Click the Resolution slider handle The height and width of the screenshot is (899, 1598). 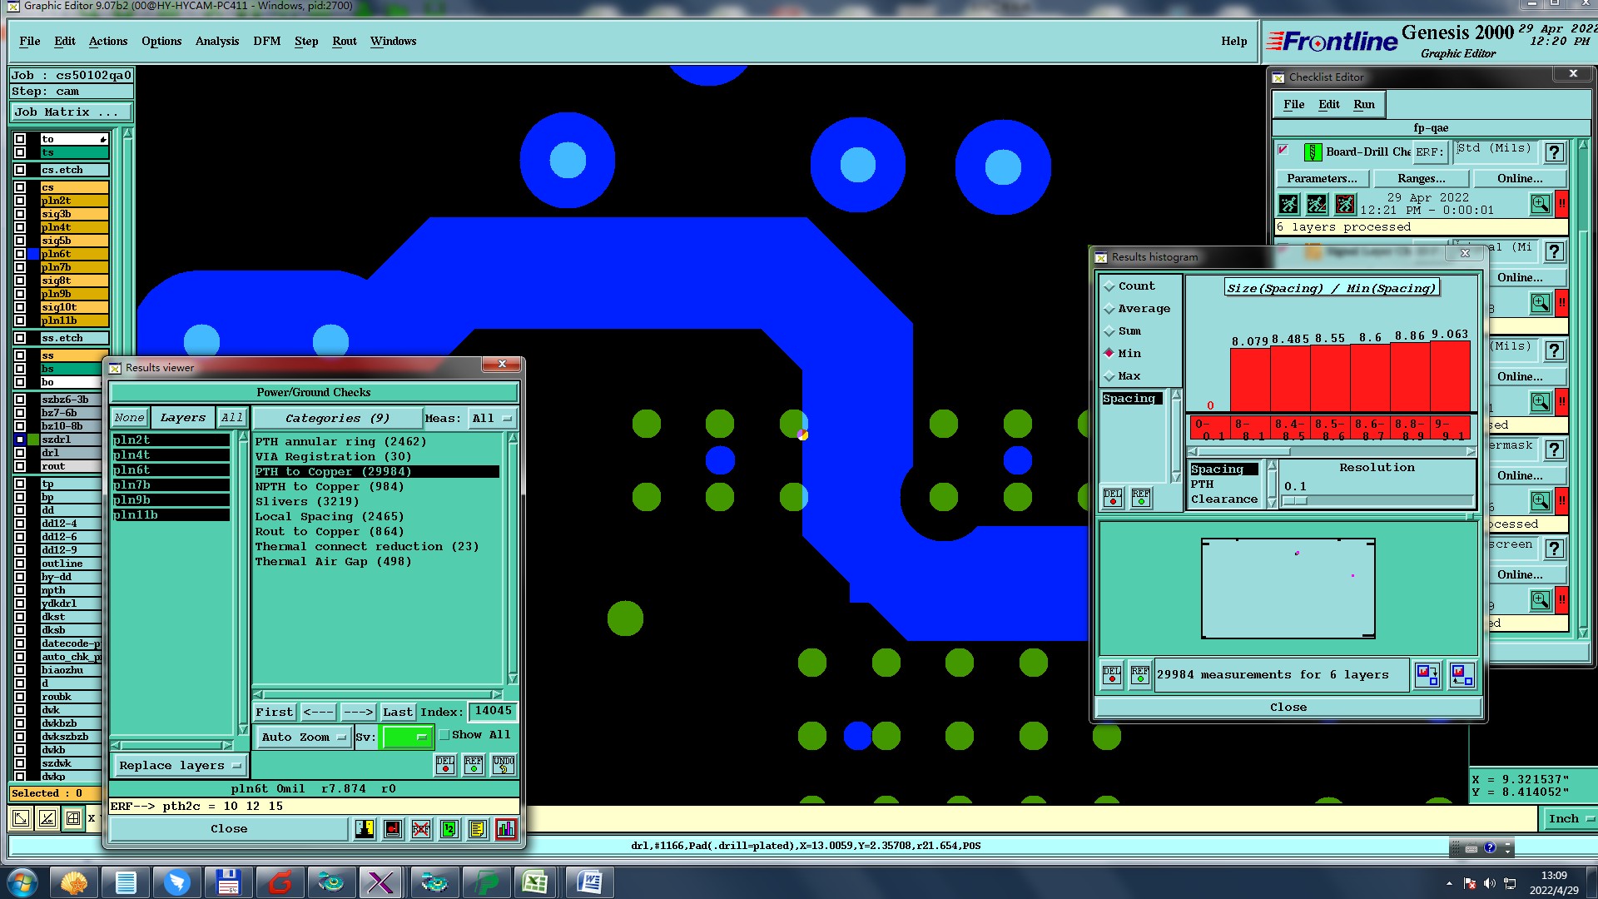1295,501
